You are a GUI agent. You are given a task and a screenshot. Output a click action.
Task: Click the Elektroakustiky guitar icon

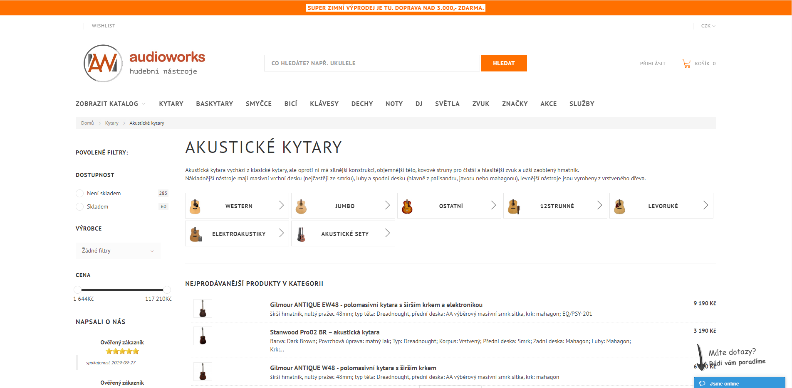coord(196,234)
